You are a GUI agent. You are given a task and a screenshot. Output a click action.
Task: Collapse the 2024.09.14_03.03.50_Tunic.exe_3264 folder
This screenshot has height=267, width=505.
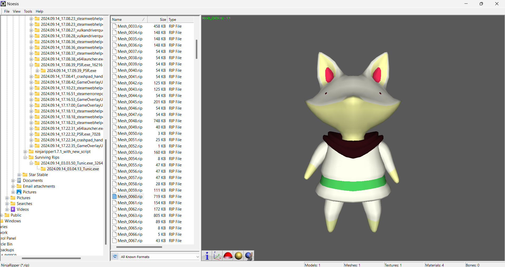(x=31, y=163)
